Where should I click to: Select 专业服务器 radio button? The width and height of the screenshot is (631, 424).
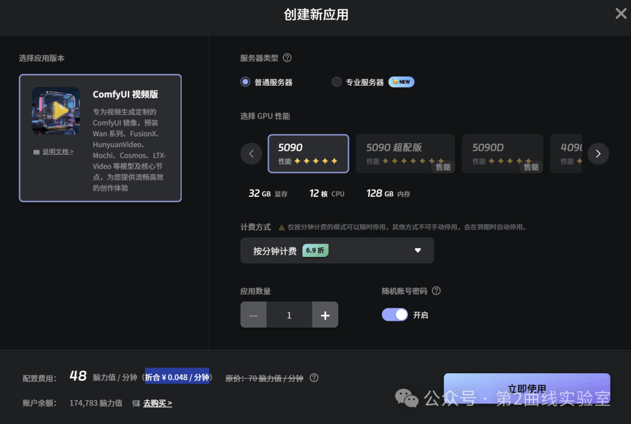coord(337,82)
